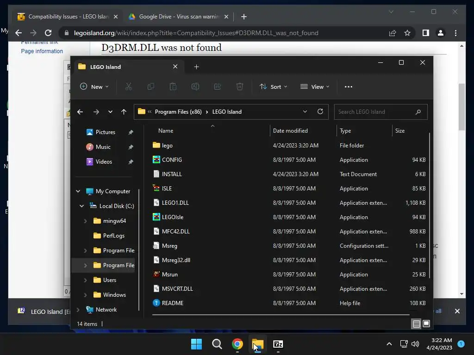Click the search magnifier in Explorer search box
This screenshot has width=474, height=355.
[x=418, y=112]
